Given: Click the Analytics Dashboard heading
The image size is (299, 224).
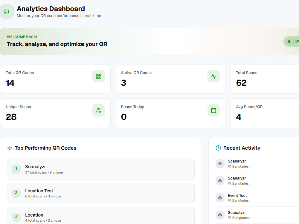Looking at the screenshot, I should click(51, 9).
